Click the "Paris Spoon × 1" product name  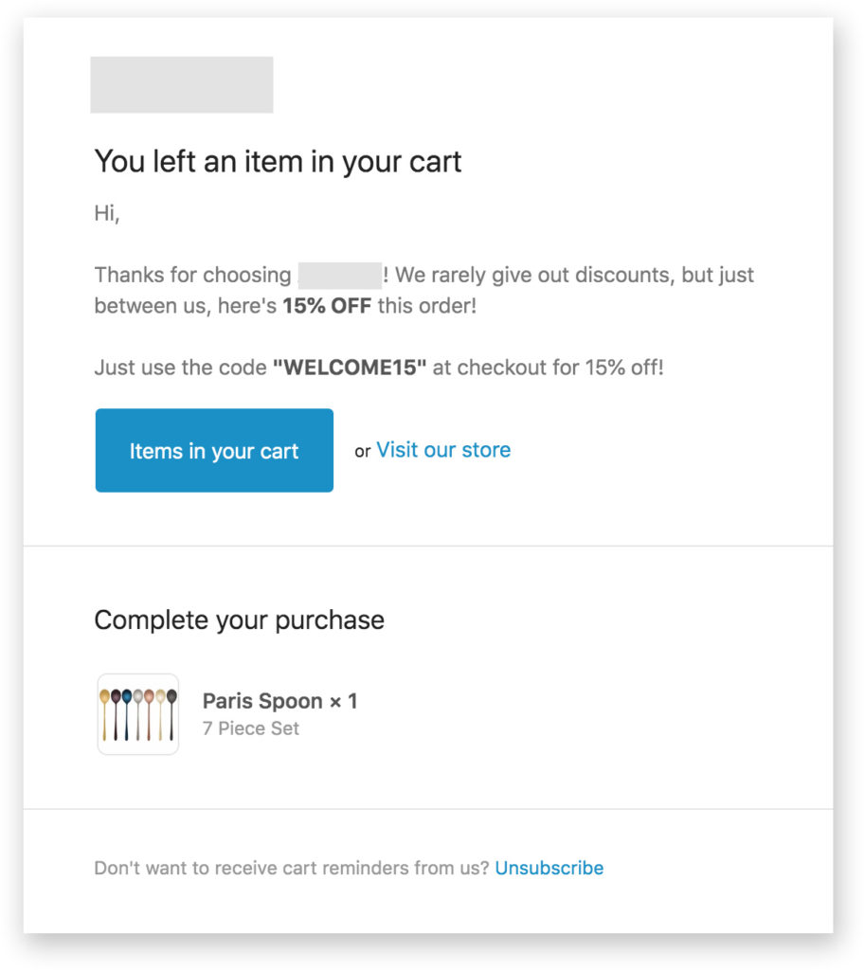pos(279,702)
